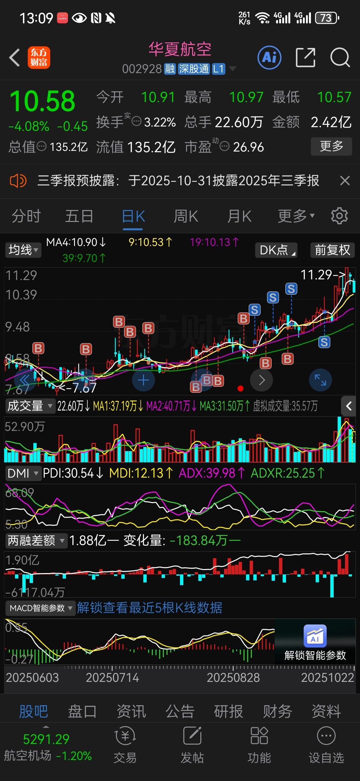Viewport: 360px width, 781px height.
Task: Open 三季报预披露 announcement text
Action: 178,181
